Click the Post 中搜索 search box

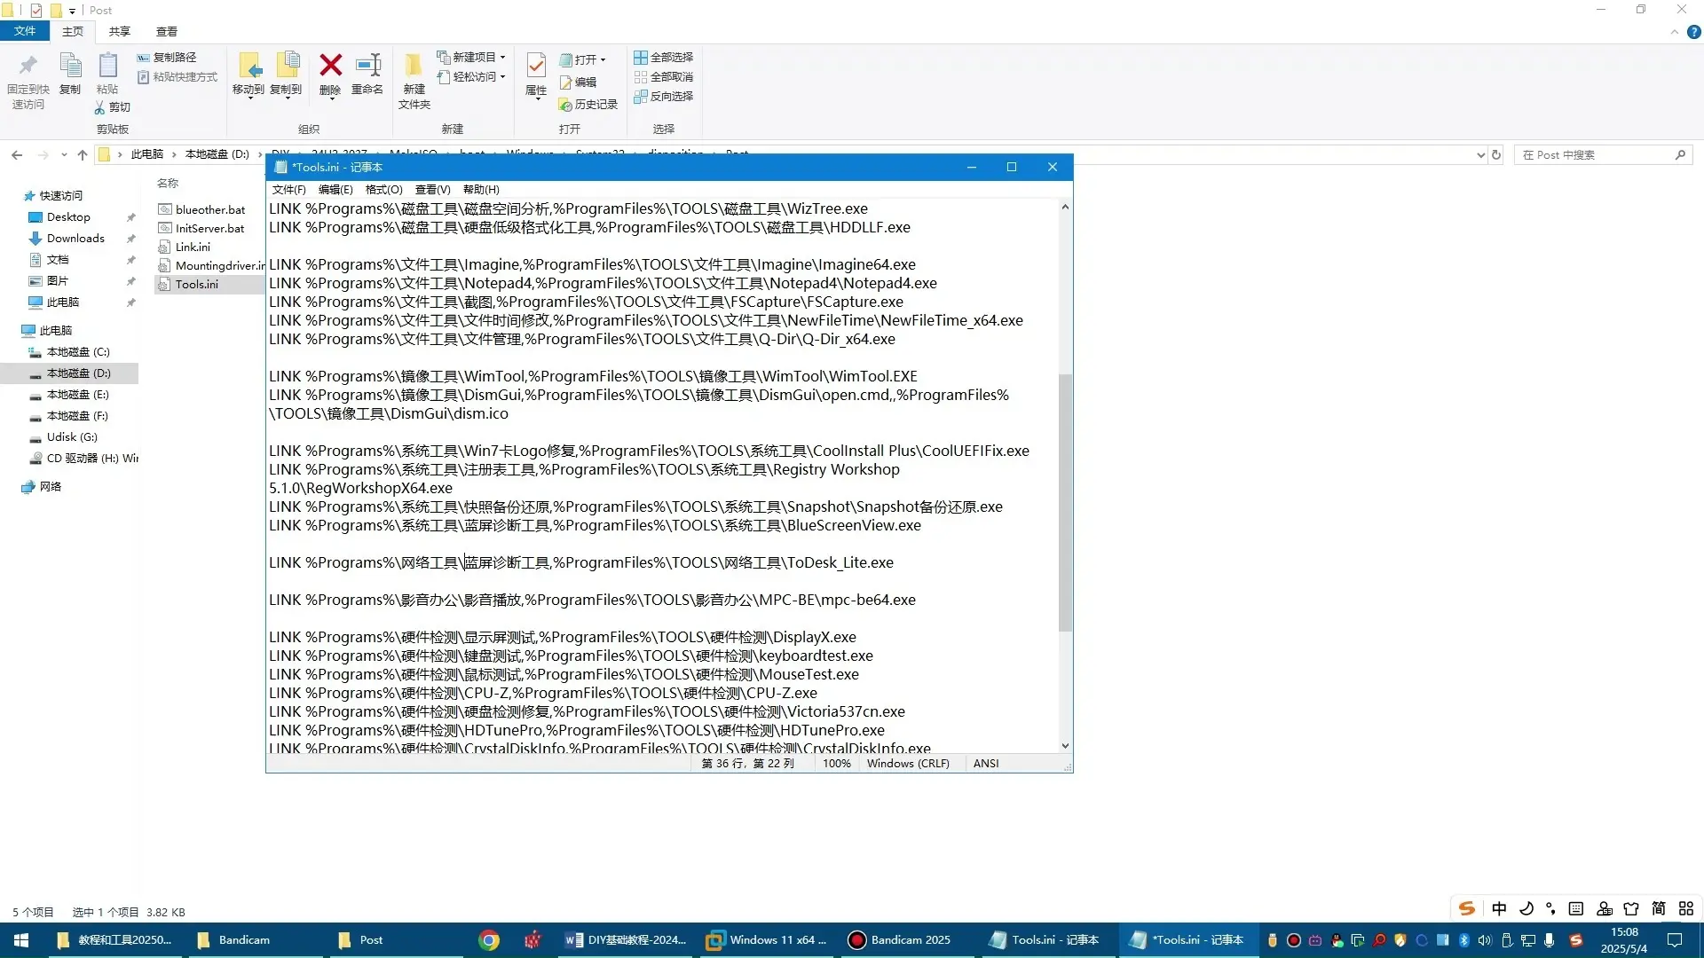[x=1603, y=155]
